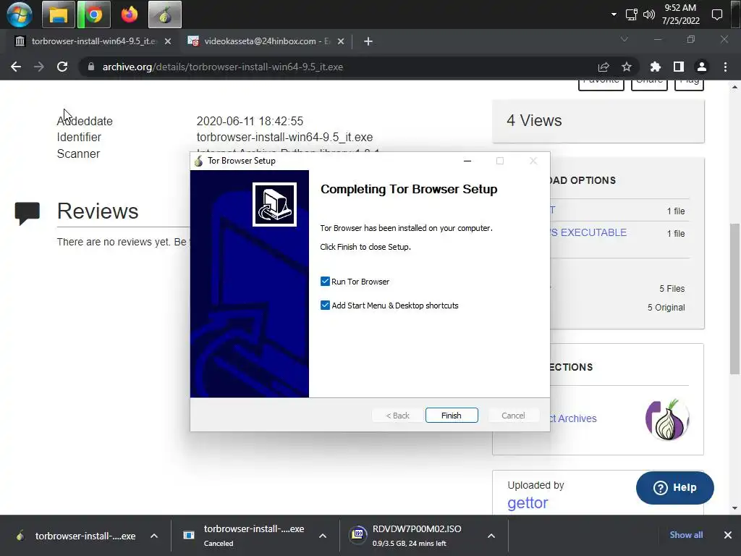This screenshot has width=741, height=556.
Task: Show hidden system tray icons
Action: click(614, 14)
